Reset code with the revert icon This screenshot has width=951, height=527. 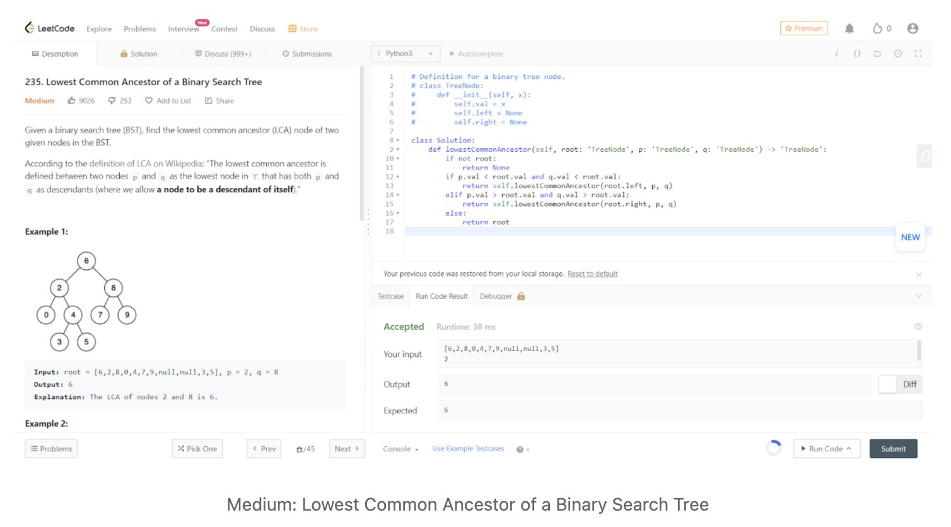tap(877, 54)
